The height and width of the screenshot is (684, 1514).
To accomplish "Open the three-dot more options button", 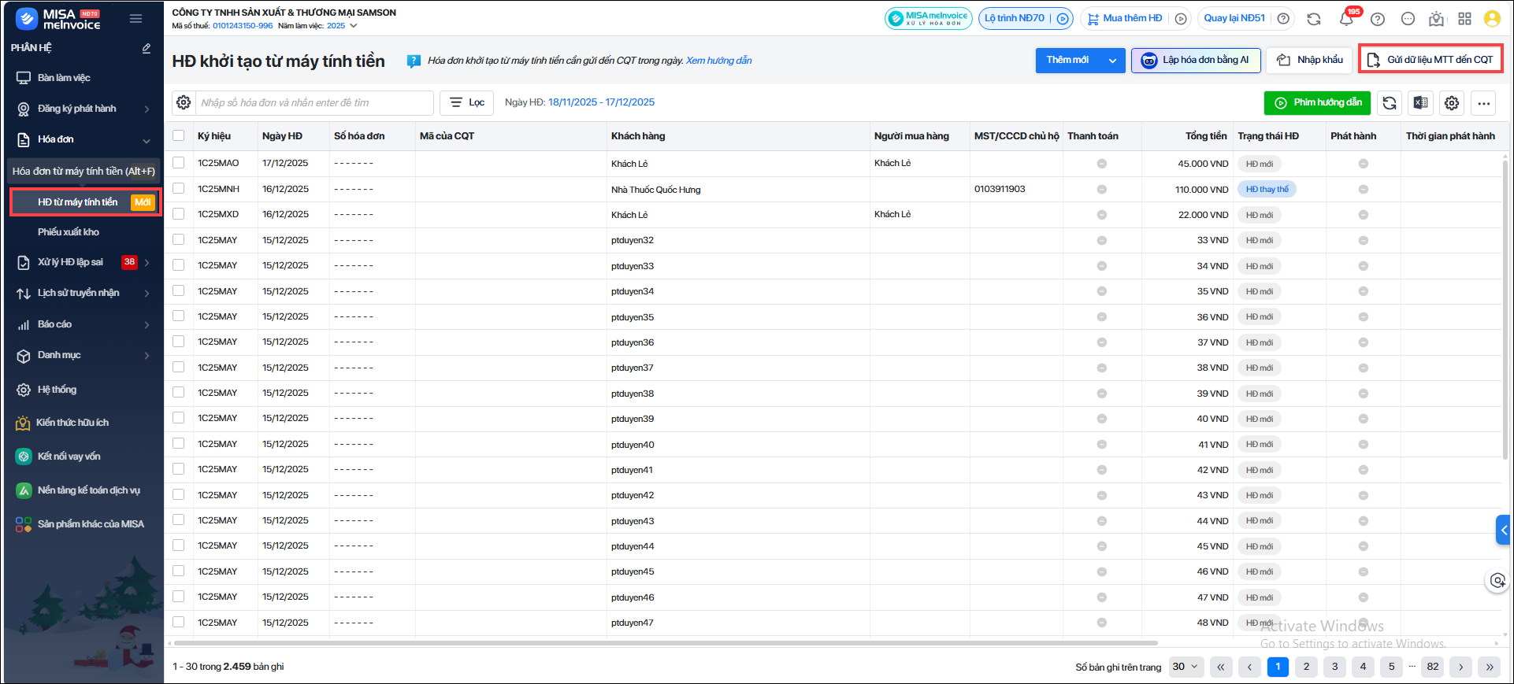I will click(1484, 103).
